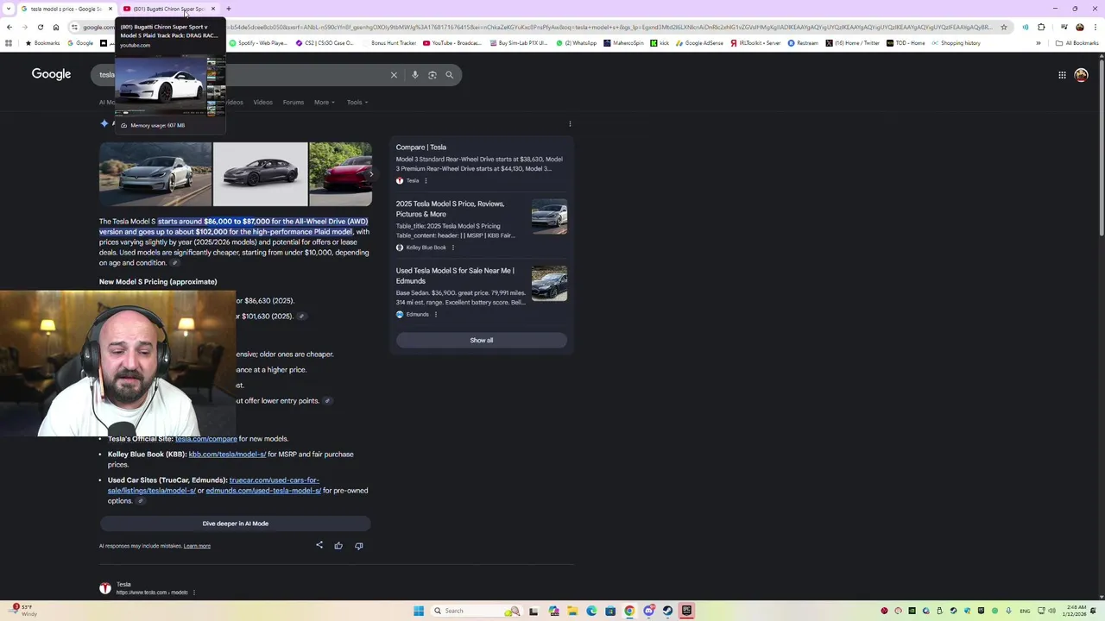Open search by image lens icon
The height and width of the screenshot is (621, 1105).
pyautogui.click(x=433, y=75)
